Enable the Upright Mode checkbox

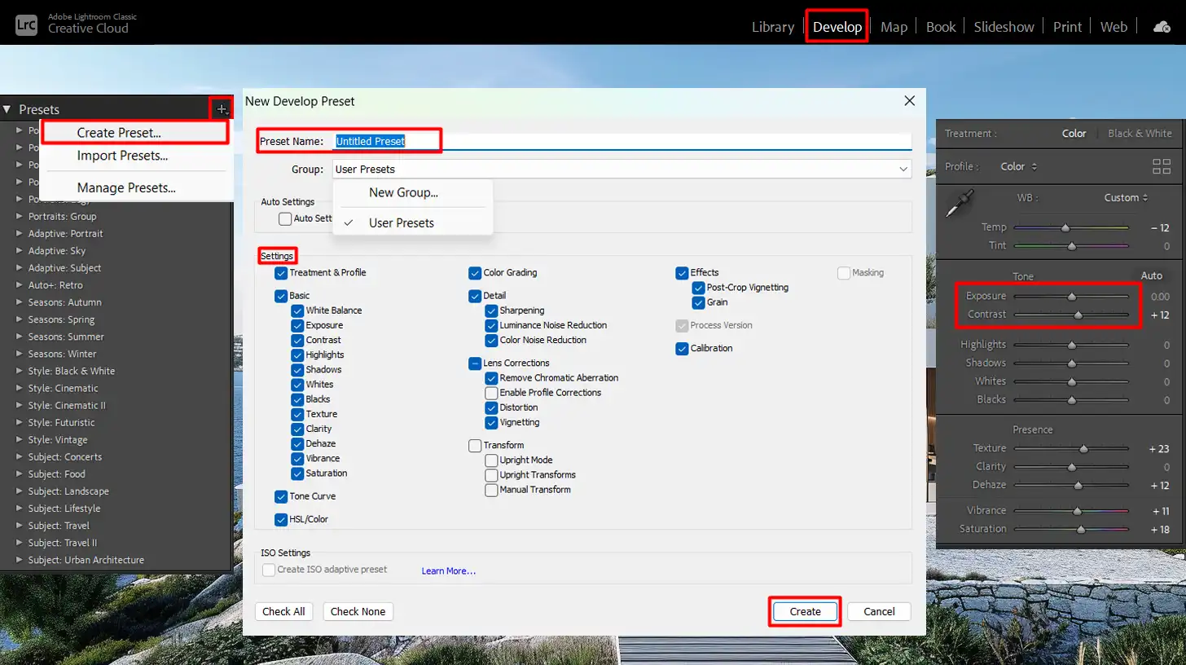click(491, 460)
